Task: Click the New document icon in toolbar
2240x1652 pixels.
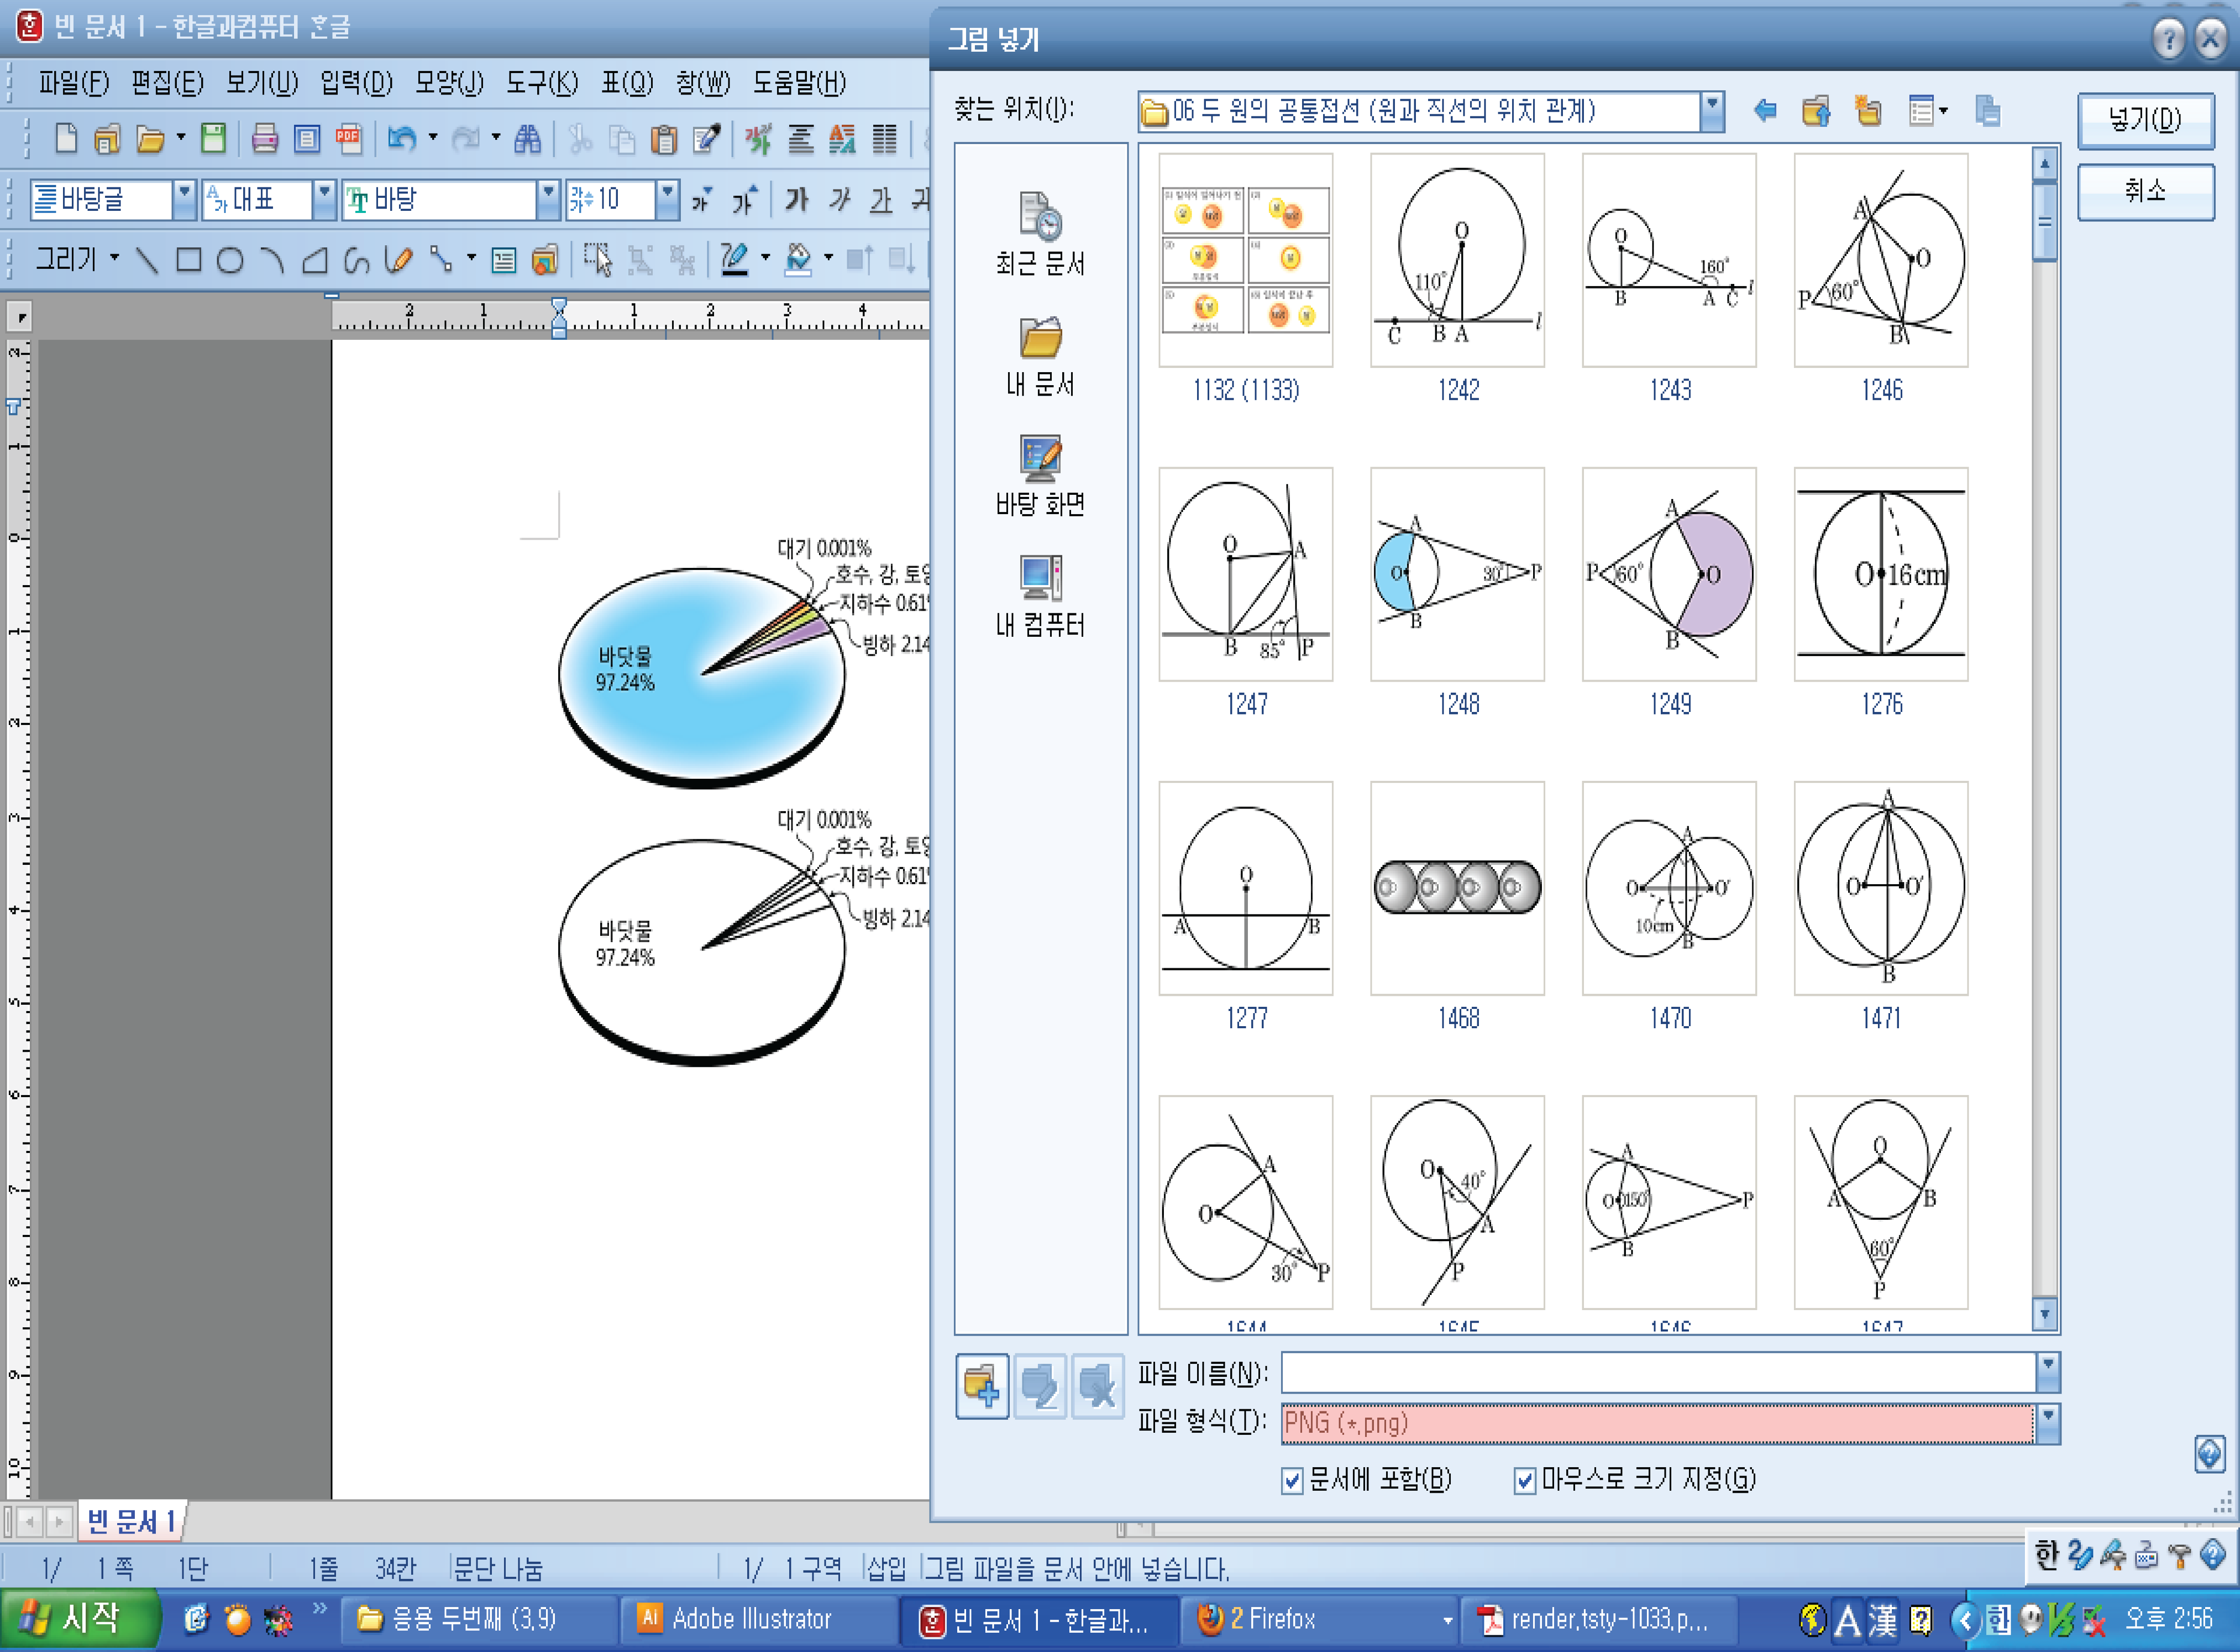Action: 66,139
